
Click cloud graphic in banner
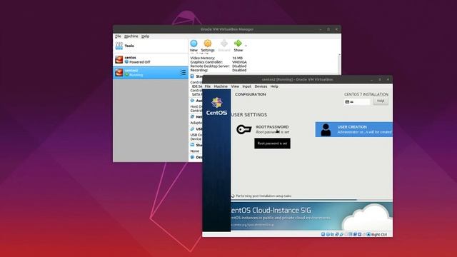coord(367,217)
